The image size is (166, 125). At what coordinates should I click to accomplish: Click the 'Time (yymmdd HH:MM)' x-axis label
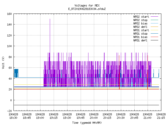coord(87,123)
